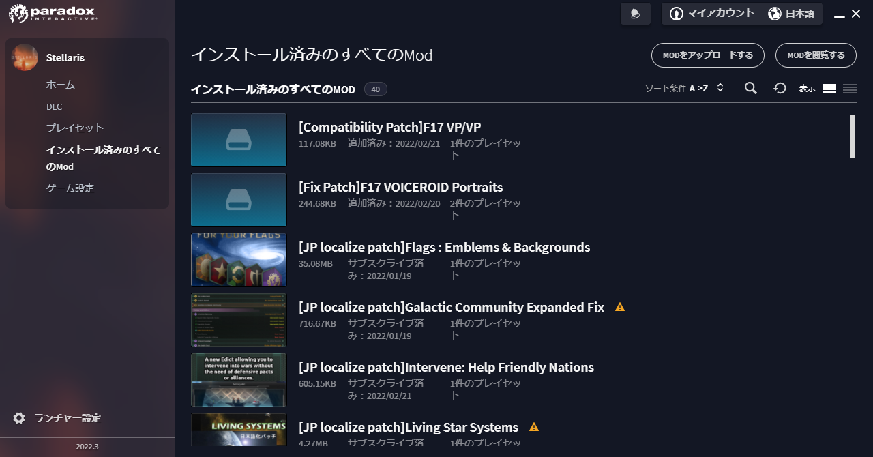Click the Living Star Systems thumbnail

point(239,430)
